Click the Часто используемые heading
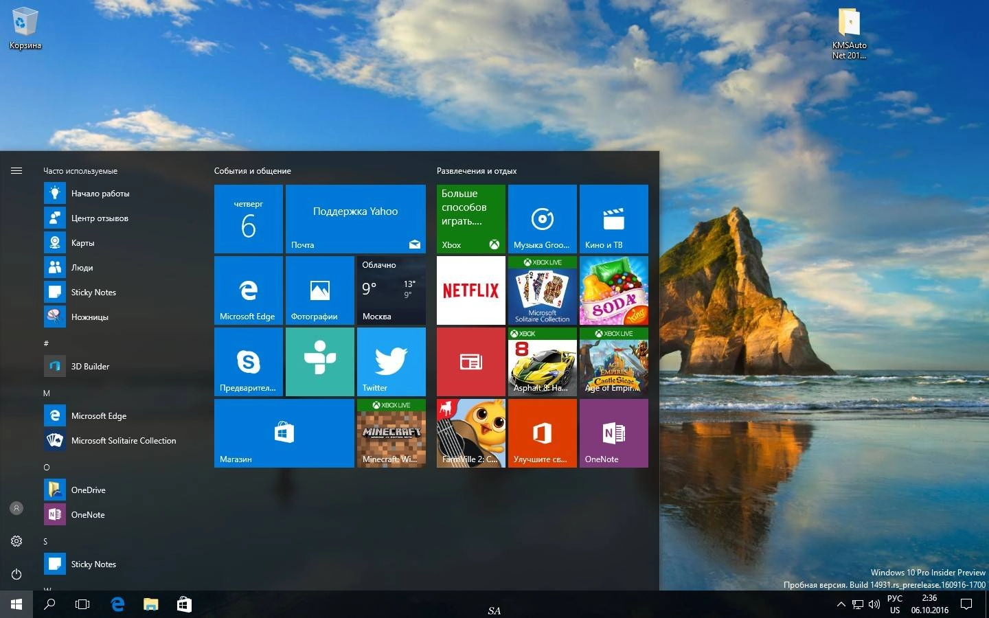Viewport: 989px width, 618px height. tap(80, 171)
